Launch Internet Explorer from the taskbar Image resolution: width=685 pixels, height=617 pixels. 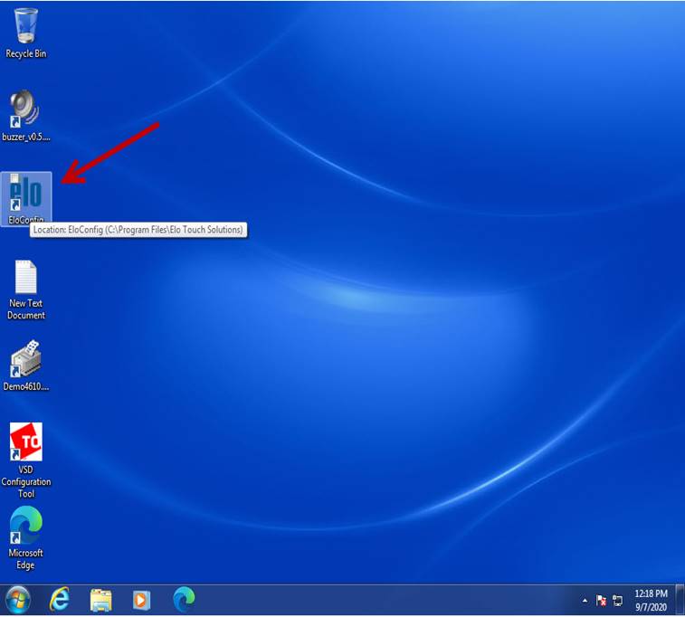click(x=60, y=599)
